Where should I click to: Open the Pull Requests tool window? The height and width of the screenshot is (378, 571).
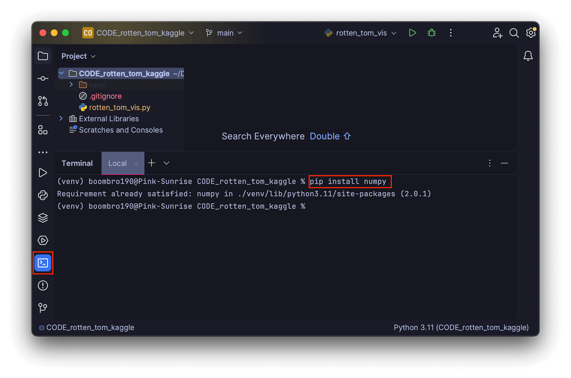coord(43,101)
